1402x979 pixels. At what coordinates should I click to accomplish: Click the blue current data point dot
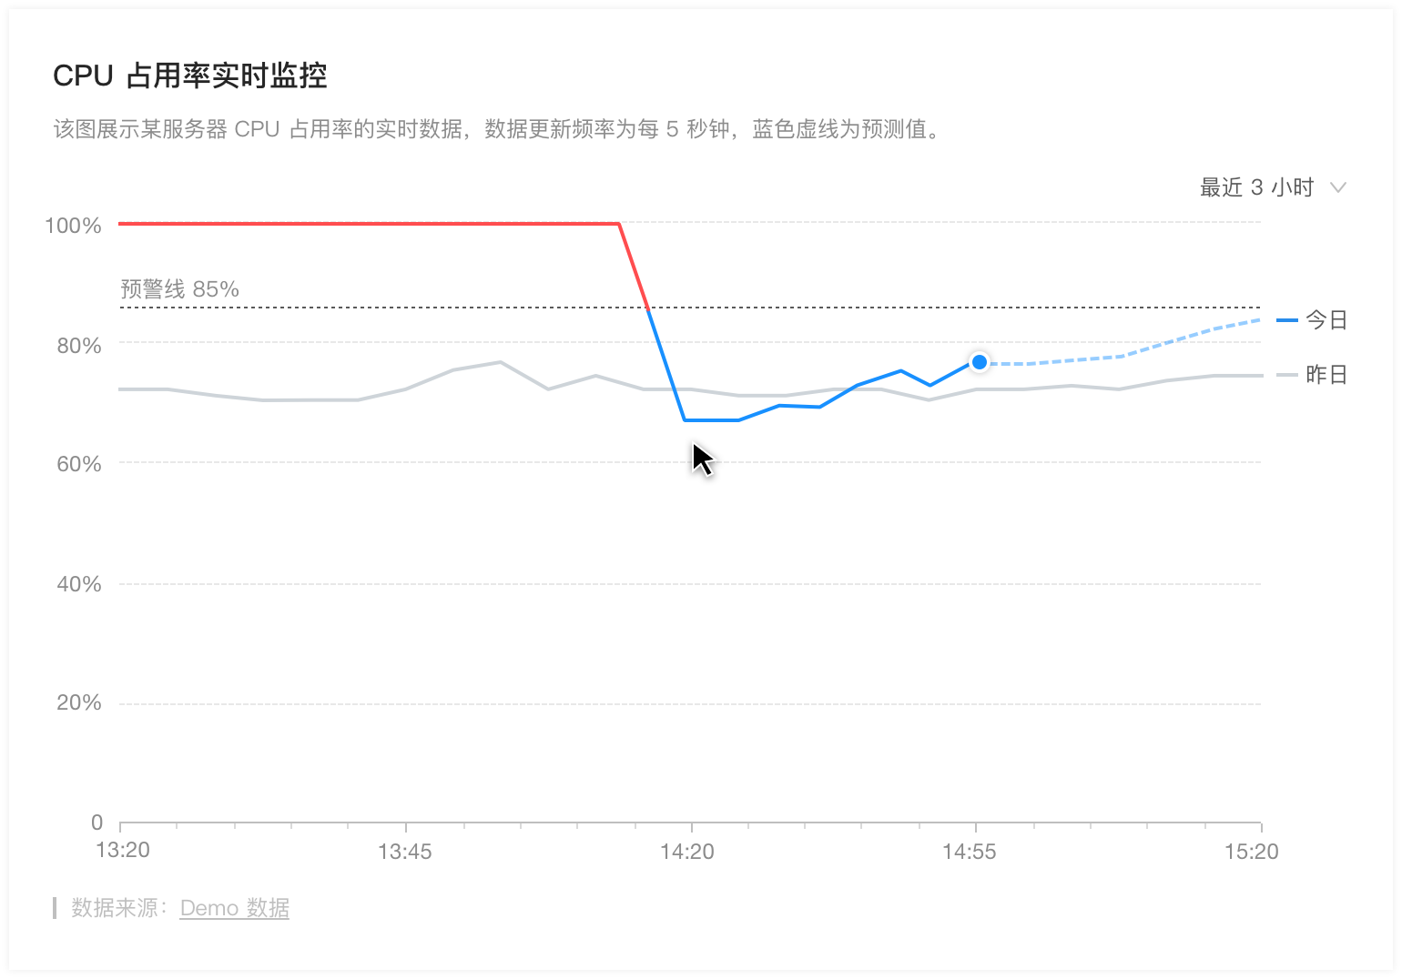[x=979, y=362]
